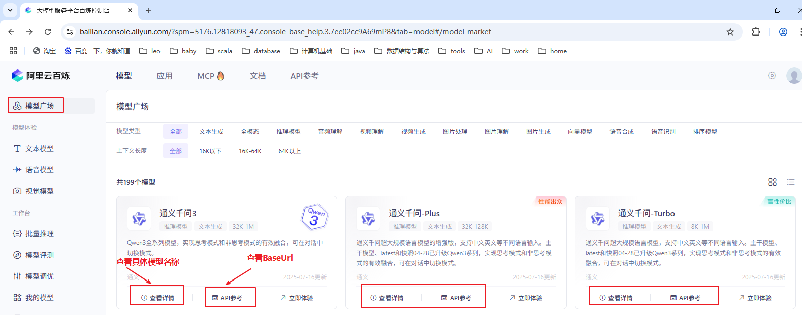Viewport: 802px width, 315px height.
Task: Close the 大模型服务平台百炼控制台 tab
Action: point(130,10)
